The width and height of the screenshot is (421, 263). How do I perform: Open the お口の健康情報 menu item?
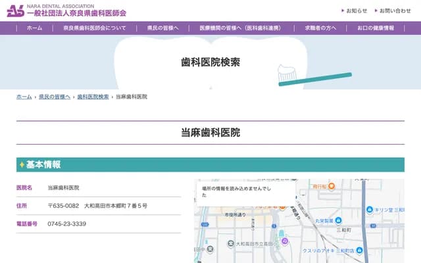tap(376, 28)
